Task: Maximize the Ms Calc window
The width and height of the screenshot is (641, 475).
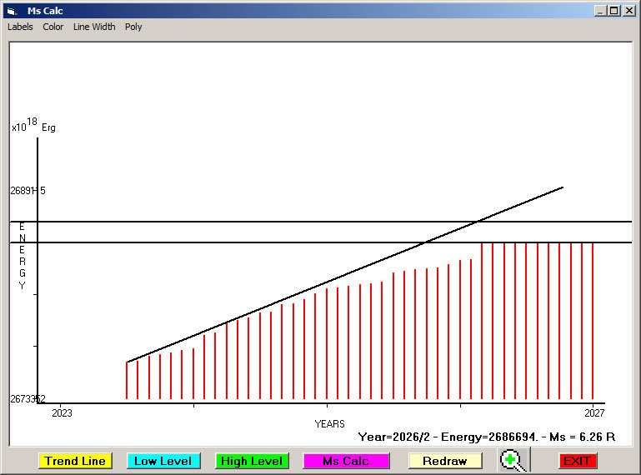Action: point(614,11)
